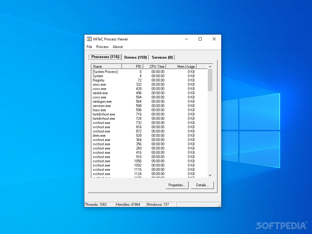
Task: Click the vertical scrollbar thumb
Action: [210, 82]
